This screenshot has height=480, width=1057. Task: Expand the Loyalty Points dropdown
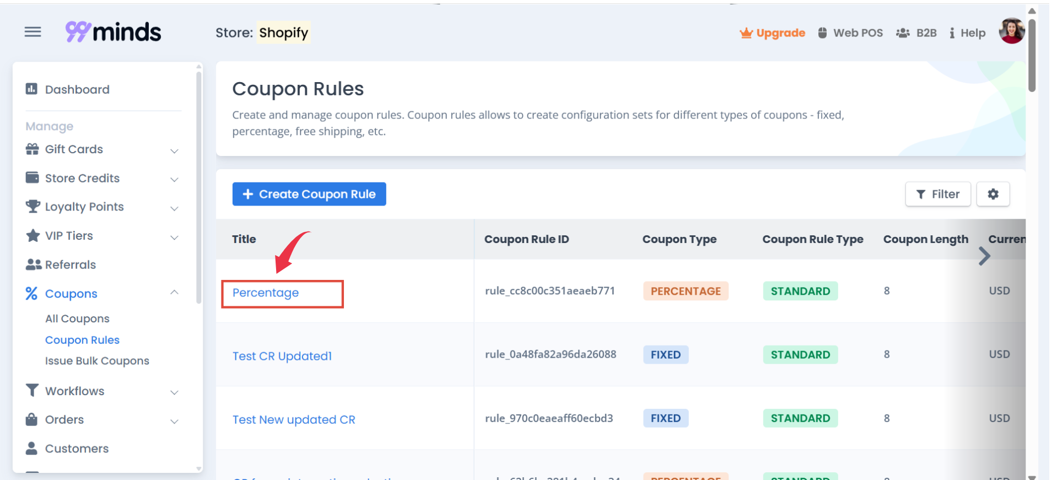pos(102,207)
